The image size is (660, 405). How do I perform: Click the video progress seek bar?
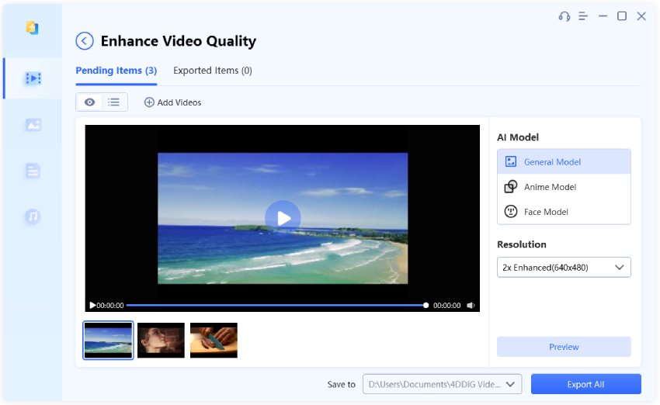coord(276,306)
